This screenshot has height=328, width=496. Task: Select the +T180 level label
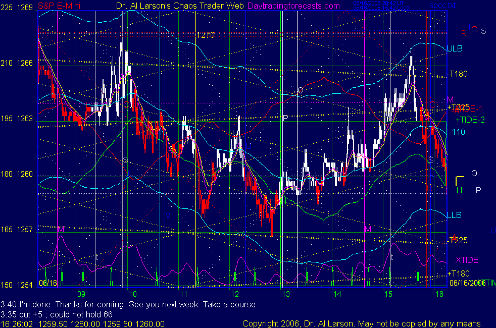458,274
